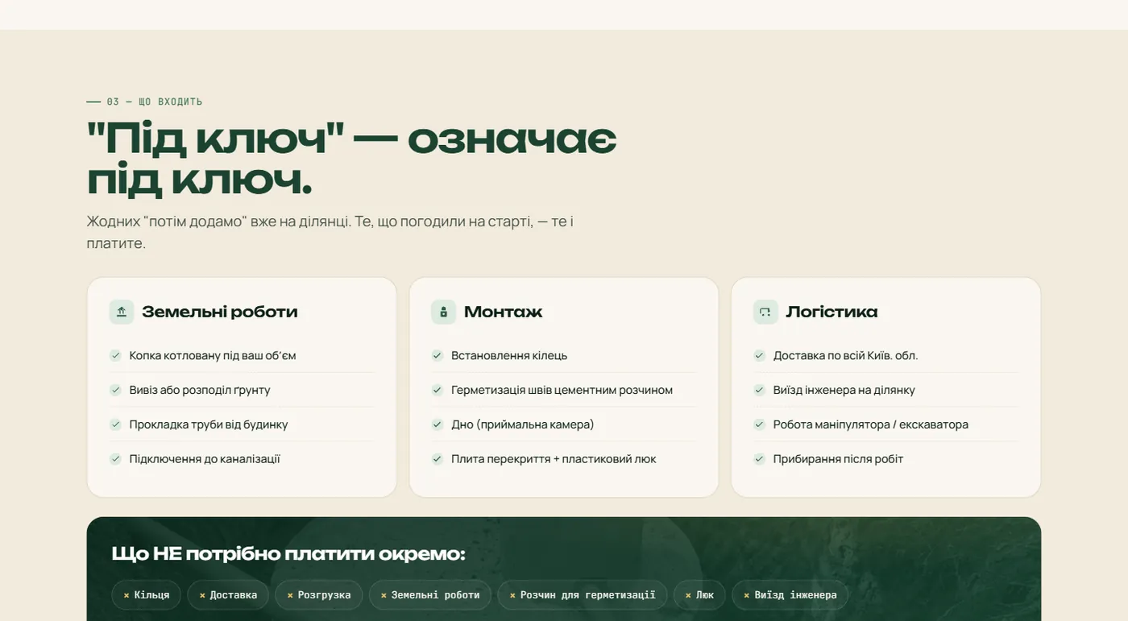The image size is (1128, 621).
Task: Click the text Прокладка труби від будинку
Action: pos(209,424)
